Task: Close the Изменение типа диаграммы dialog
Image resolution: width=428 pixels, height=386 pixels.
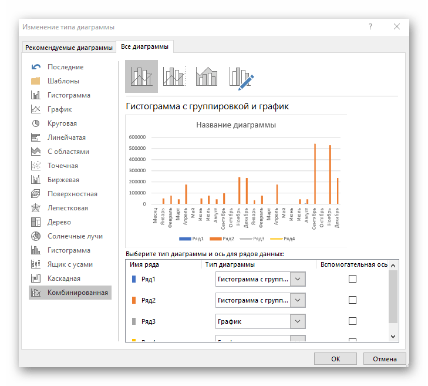Action: [397, 26]
